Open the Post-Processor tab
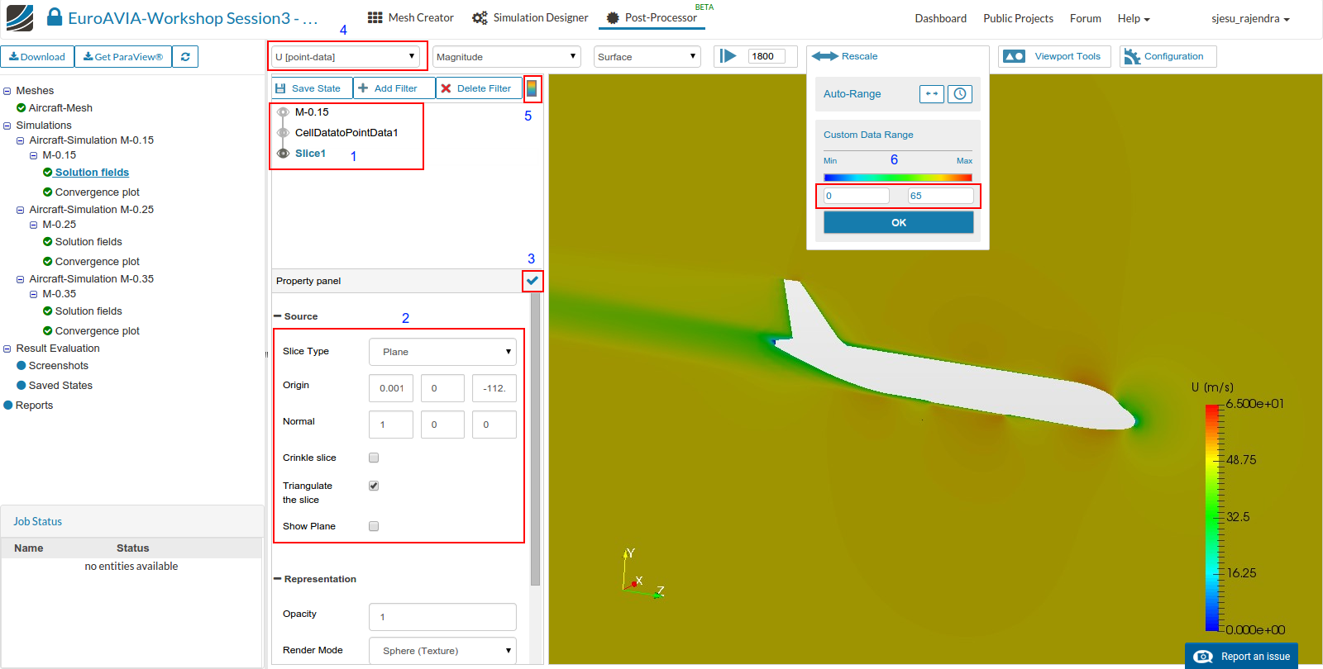The image size is (1323, 669). click(652, 17)
